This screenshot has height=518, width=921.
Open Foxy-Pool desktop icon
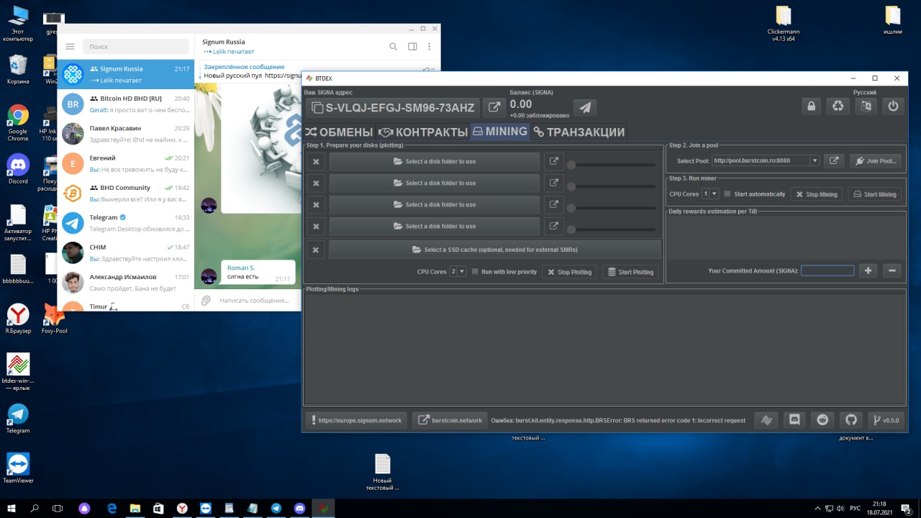pyautogui.click(x=55, y=317)
